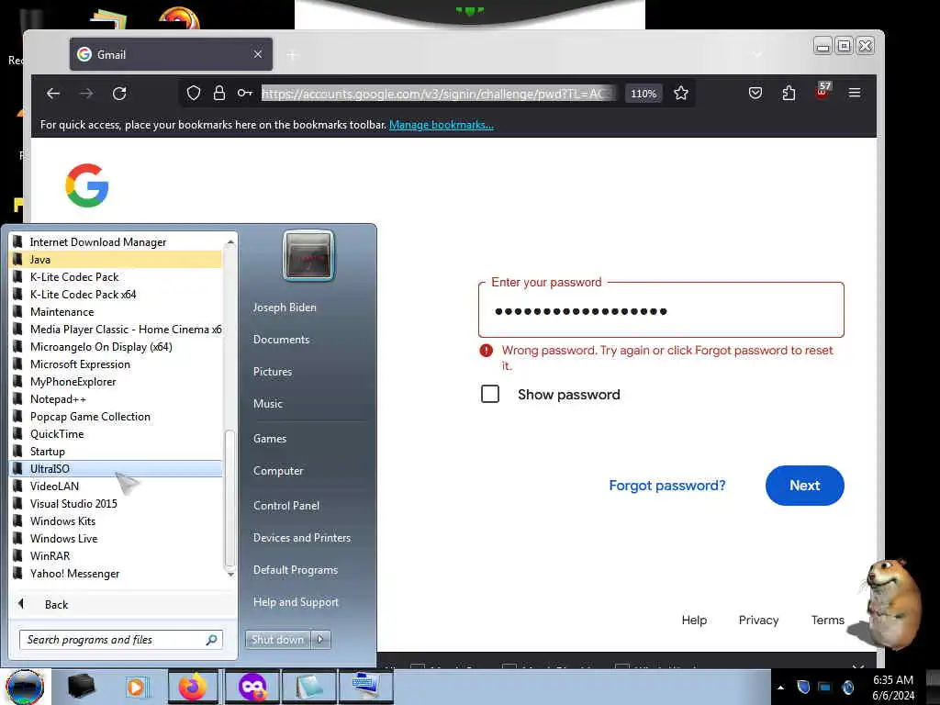940x705 pixels.
Task: Open saved passwords key icon
Action: click(244, 93)
